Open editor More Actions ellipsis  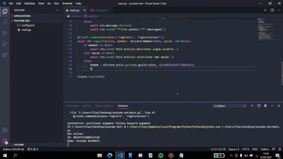(279, 10)
